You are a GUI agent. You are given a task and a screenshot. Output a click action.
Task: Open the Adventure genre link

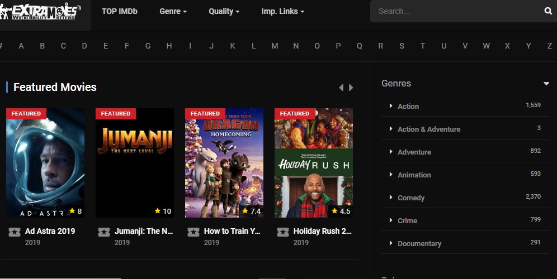pos(414,152)
